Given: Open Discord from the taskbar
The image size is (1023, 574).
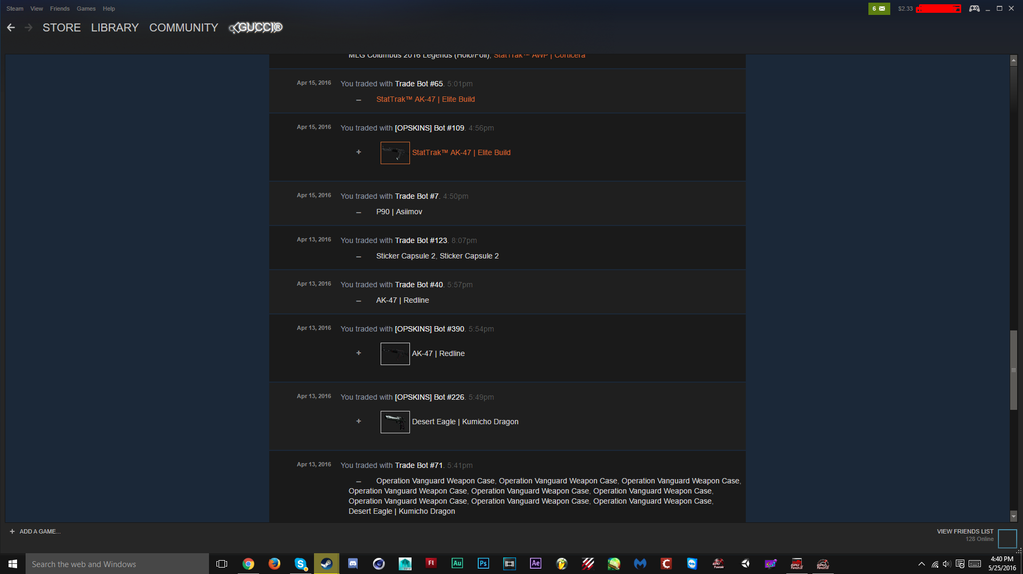Looking at the screenshot, I should [353, 564].
